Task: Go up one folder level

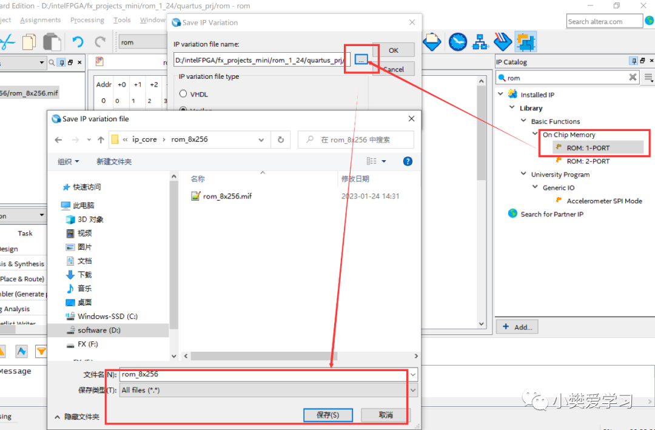Action: click(x=101, y=139)
